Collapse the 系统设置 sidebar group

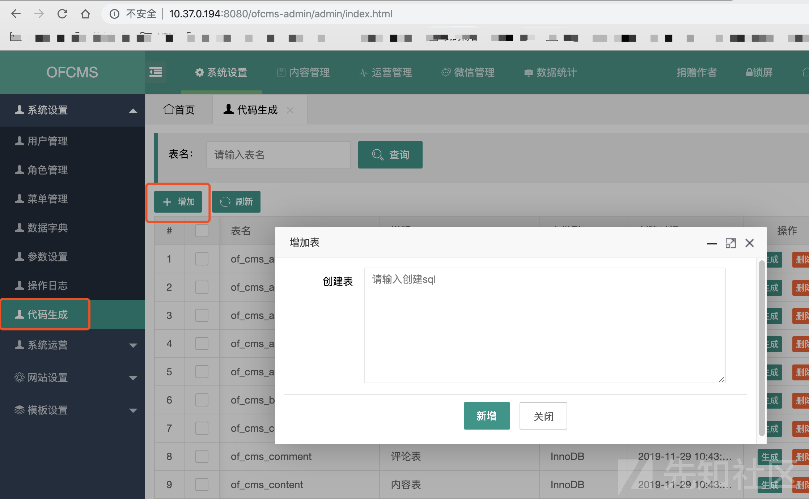tap(72, 110)
